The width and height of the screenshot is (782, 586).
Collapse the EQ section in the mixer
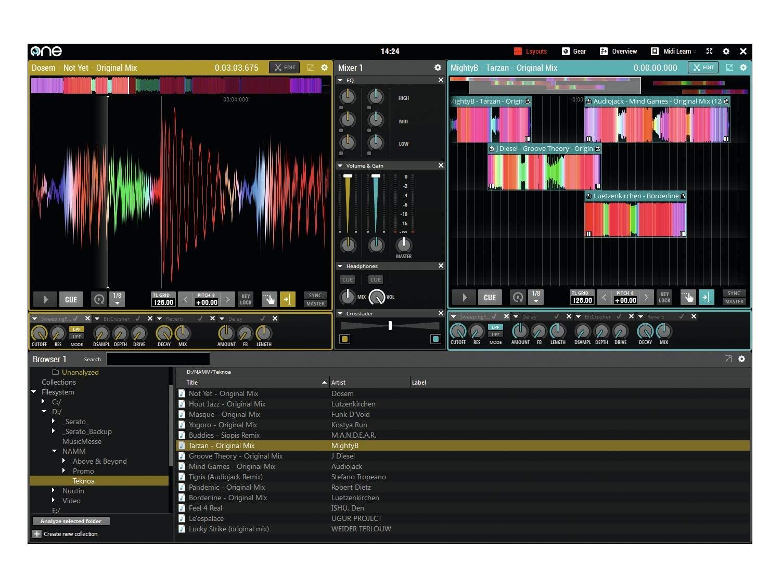[x=340, y=80]
